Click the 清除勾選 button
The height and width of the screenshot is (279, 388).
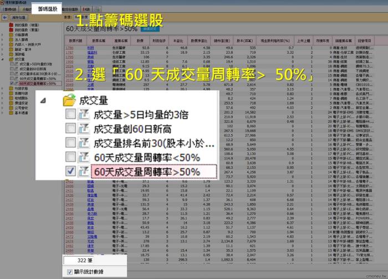[18, 18]
